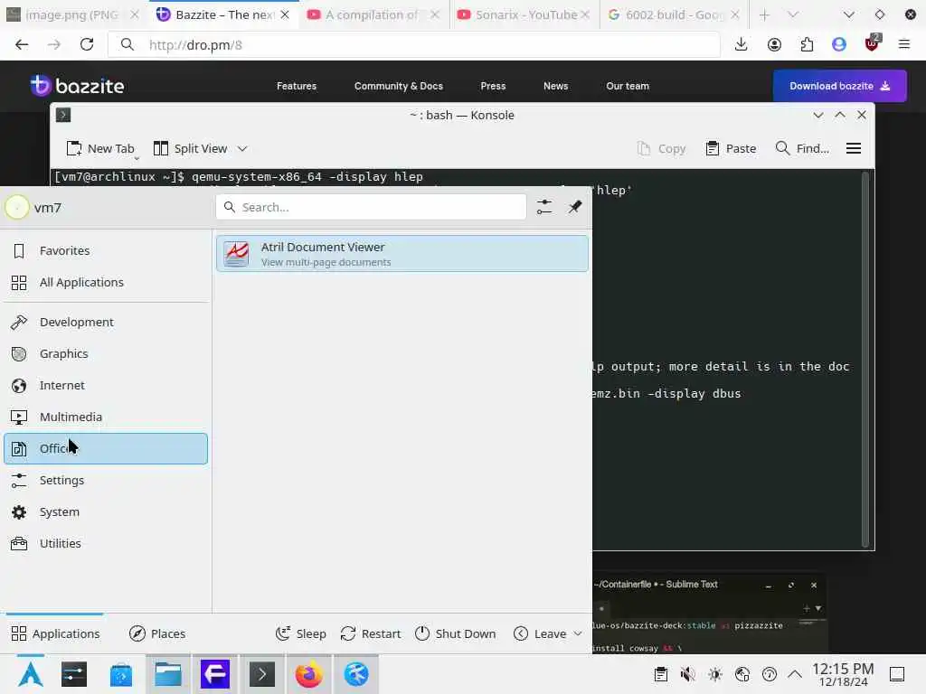Click the clock showing 12:15 PM
Viewport: 926px width, 694px height.
[x=843, y=674]
